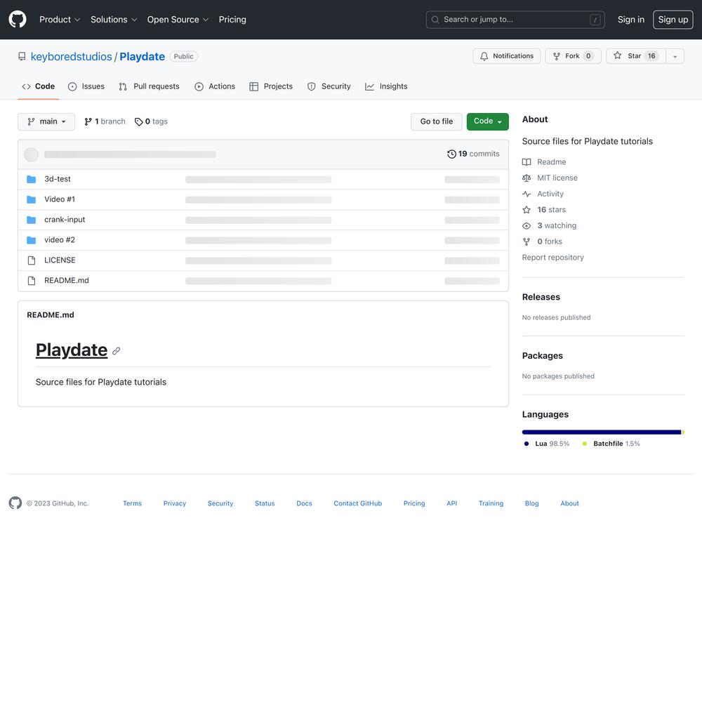
Task: Open the LICENSE file name
Action: point(60,260)
